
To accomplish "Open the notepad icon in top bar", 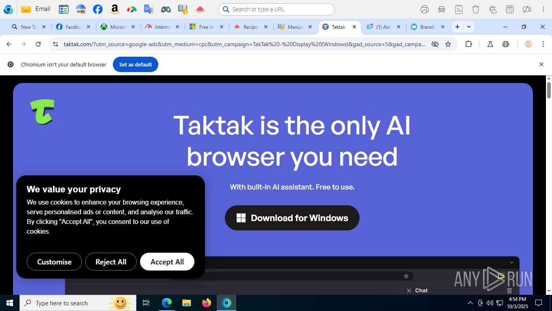I will pos(459,9).
